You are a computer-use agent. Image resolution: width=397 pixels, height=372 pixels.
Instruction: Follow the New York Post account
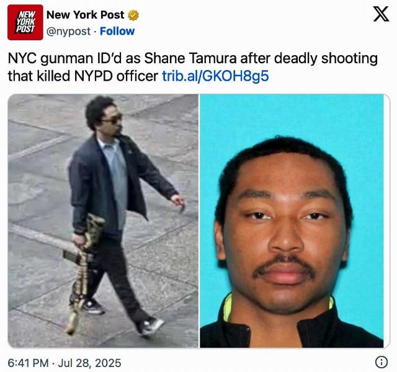(117, 31)
